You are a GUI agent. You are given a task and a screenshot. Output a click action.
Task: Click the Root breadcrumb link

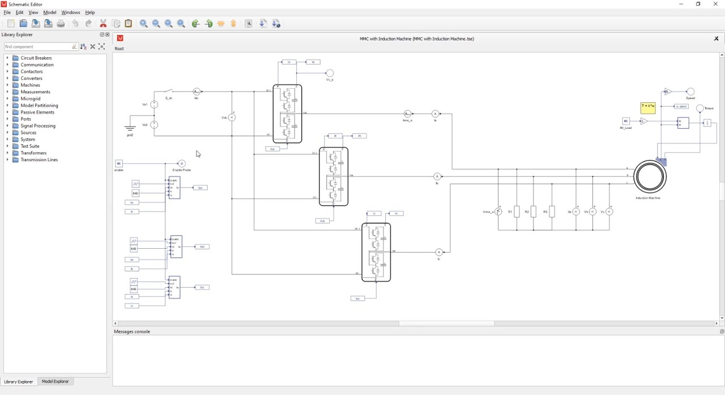(x=119, y=49)
